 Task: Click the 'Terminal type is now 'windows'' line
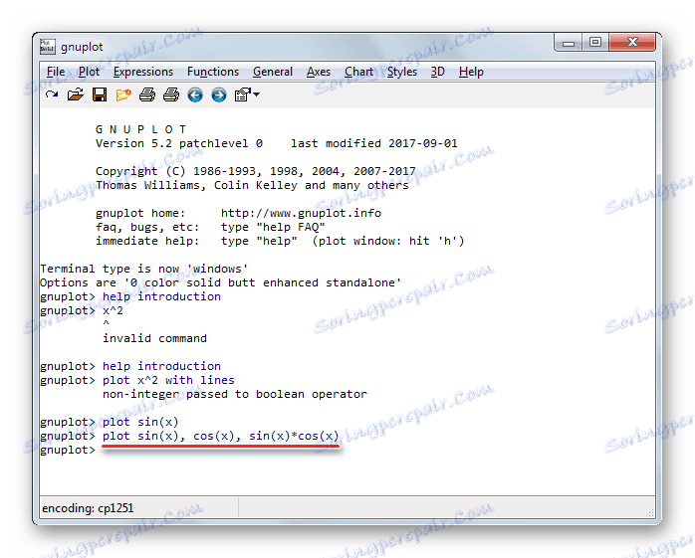[x=144, y=269]
